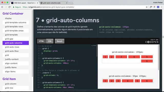
Task: Click the green Seguro padlock icon
Action: 14,7
